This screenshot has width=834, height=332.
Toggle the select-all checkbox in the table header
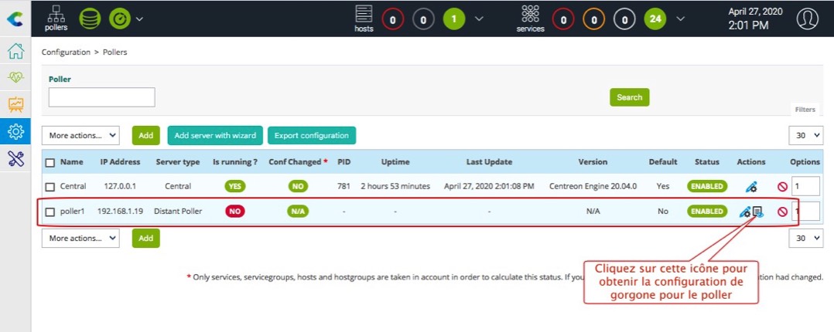[x=50, y=162]
